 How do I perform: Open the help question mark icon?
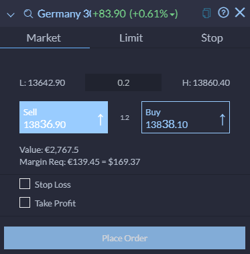(x=223, y=13)
